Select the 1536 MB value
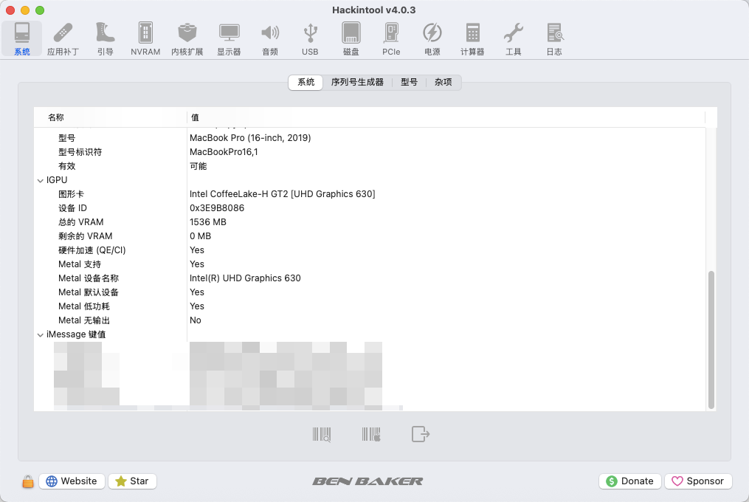 click(208, 222)
